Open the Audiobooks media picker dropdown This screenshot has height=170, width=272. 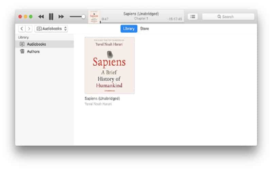(x=52, y=29)
